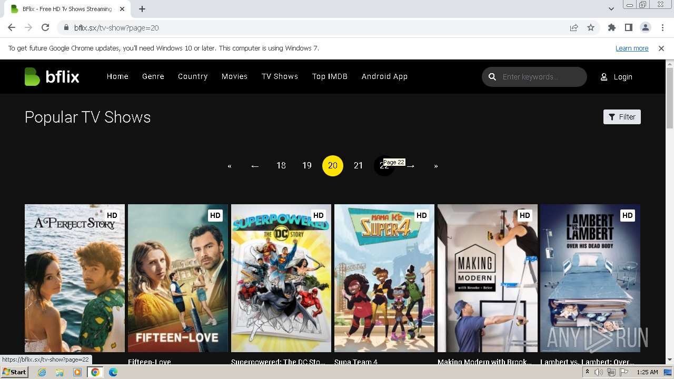
Task: Open media player from taskbar
Action: pos(77,372)
